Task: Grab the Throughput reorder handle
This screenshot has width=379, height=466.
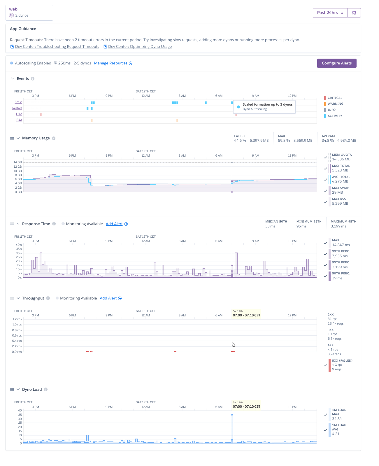Action: tap(12, 298)
